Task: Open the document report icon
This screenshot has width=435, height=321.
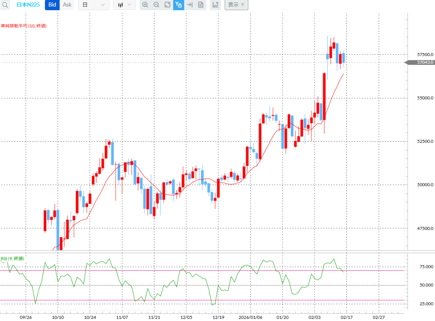Action: [201, 5]
